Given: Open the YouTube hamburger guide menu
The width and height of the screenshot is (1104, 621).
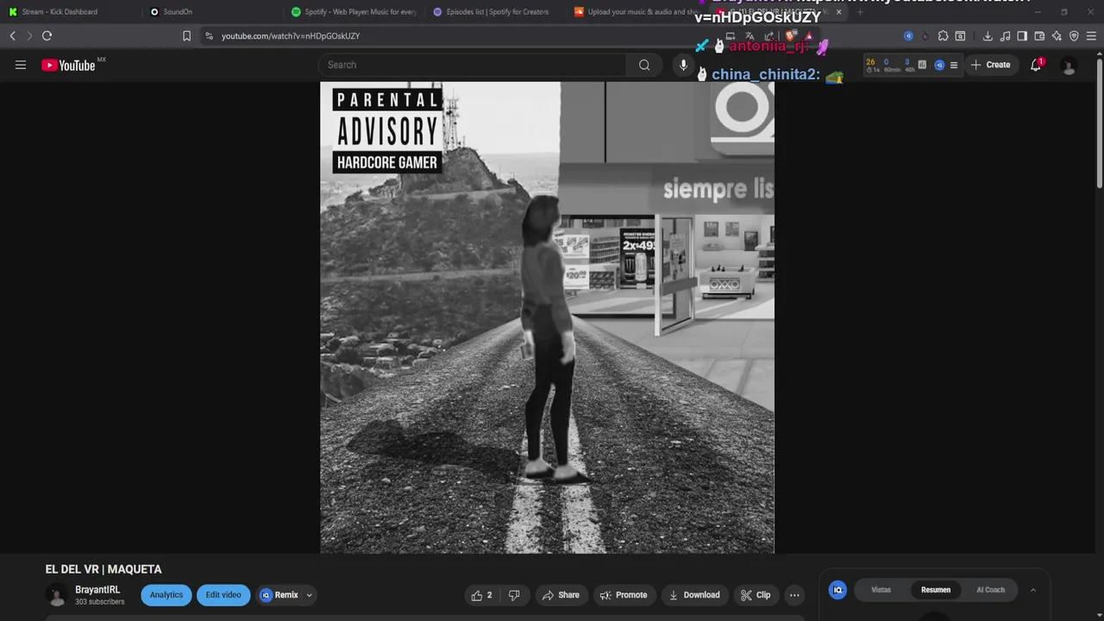Looking at the screenshot, I should coord(21,65).
